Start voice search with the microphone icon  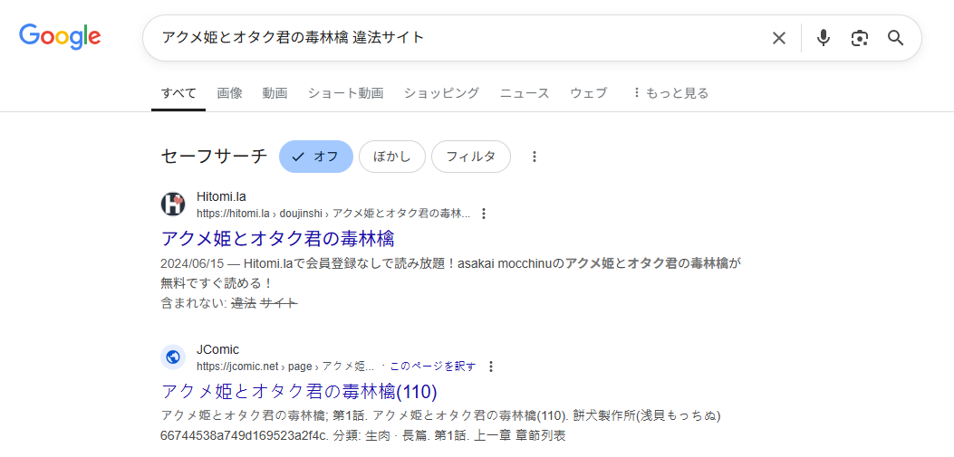(824, 38)
